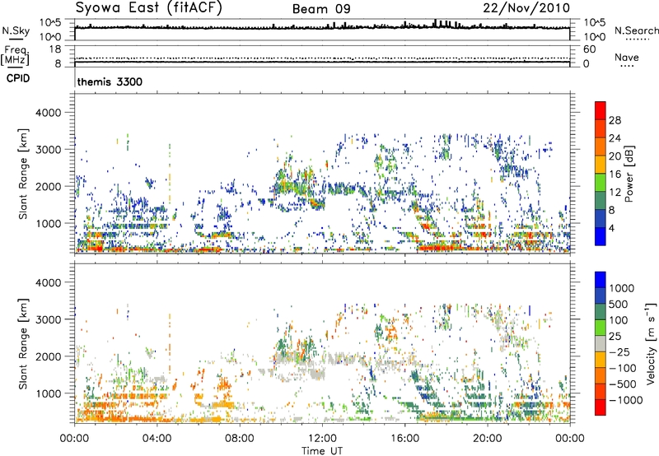Select the "24" power colorbar label
Image resolution: width=659 pixels, height=456 pixels.
coord(615,138)
